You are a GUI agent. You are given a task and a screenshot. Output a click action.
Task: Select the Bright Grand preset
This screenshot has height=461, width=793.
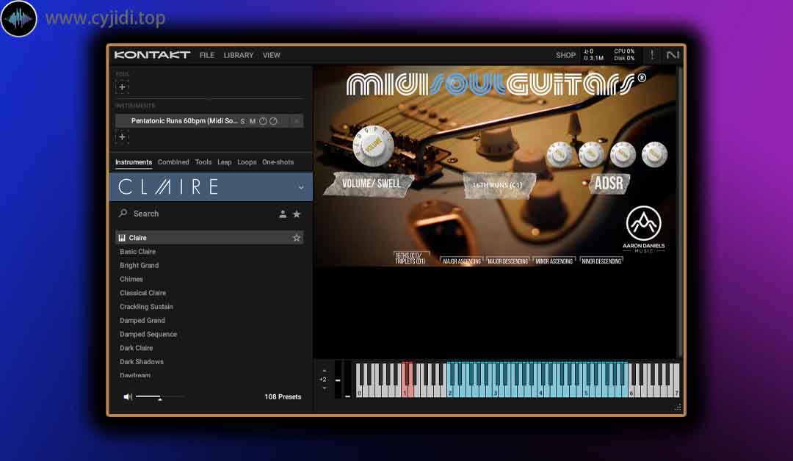[x=139, y=266]
